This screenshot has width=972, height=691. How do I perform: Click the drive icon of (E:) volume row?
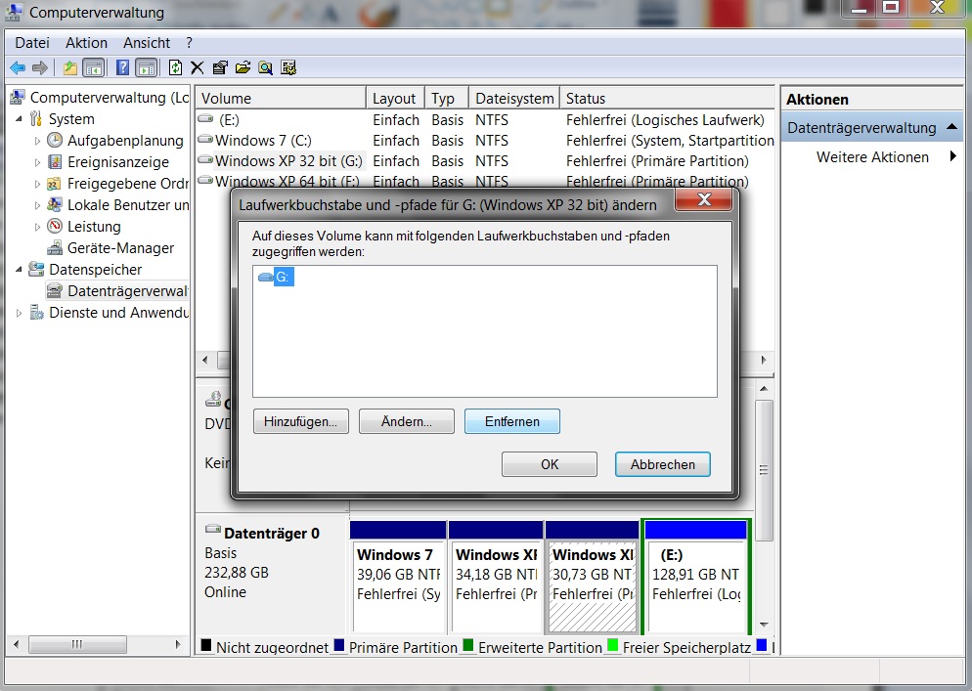205,118
